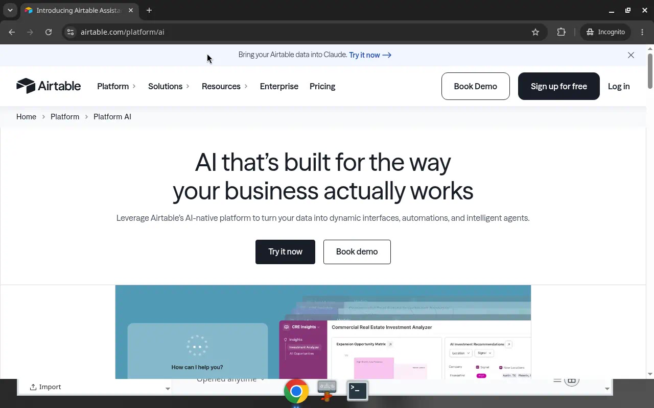Select the Introducing Airtable Assistant browser tab

point(79,10)
